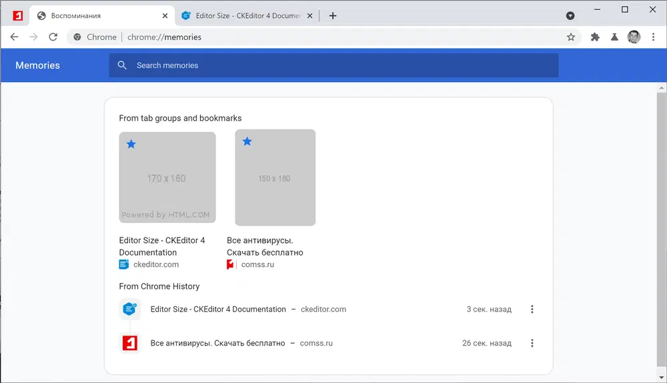Switch to the Воспоминания tab
Screen dimensions: 667x383
(x=102, y=16)
